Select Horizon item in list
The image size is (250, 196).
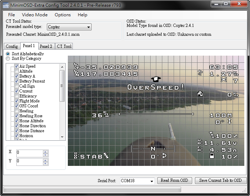pyautogui.click(x=26, y=136)
